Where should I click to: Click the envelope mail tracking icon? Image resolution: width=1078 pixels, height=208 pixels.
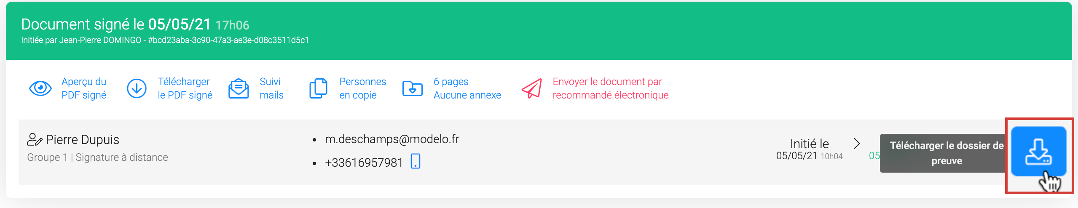(239, 88)
